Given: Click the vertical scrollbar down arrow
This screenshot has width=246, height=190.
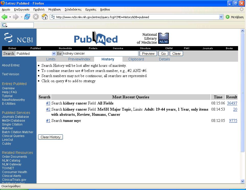Looking at the screenshot, I should (243, 181).
